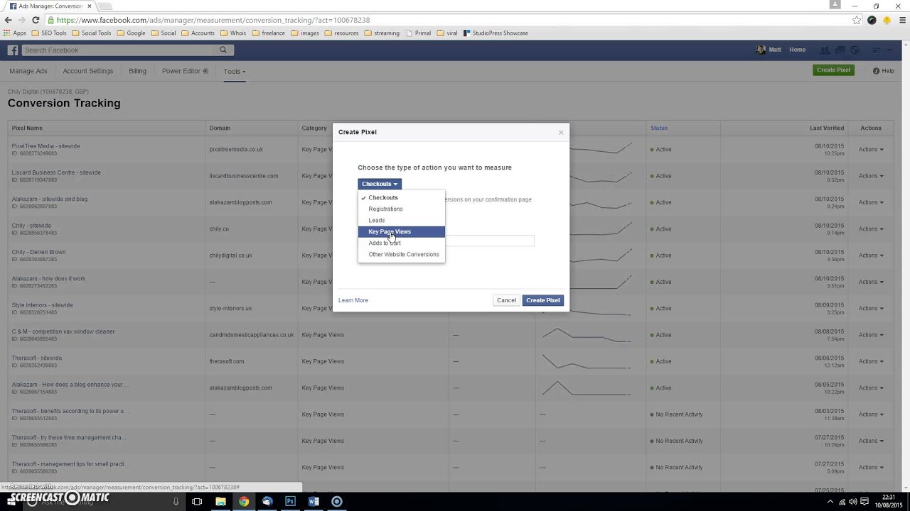Click the dark circular extension icon
Screen dimensions: 910x511
(x=872, y=20)
